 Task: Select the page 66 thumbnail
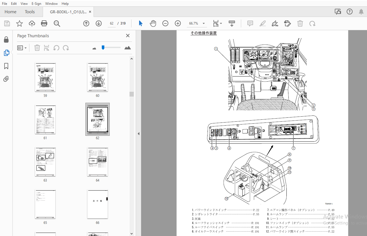[x=98, y=204]
